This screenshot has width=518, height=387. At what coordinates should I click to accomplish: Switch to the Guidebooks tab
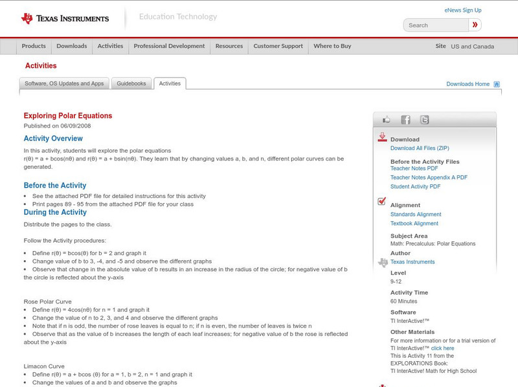[131, 83]
